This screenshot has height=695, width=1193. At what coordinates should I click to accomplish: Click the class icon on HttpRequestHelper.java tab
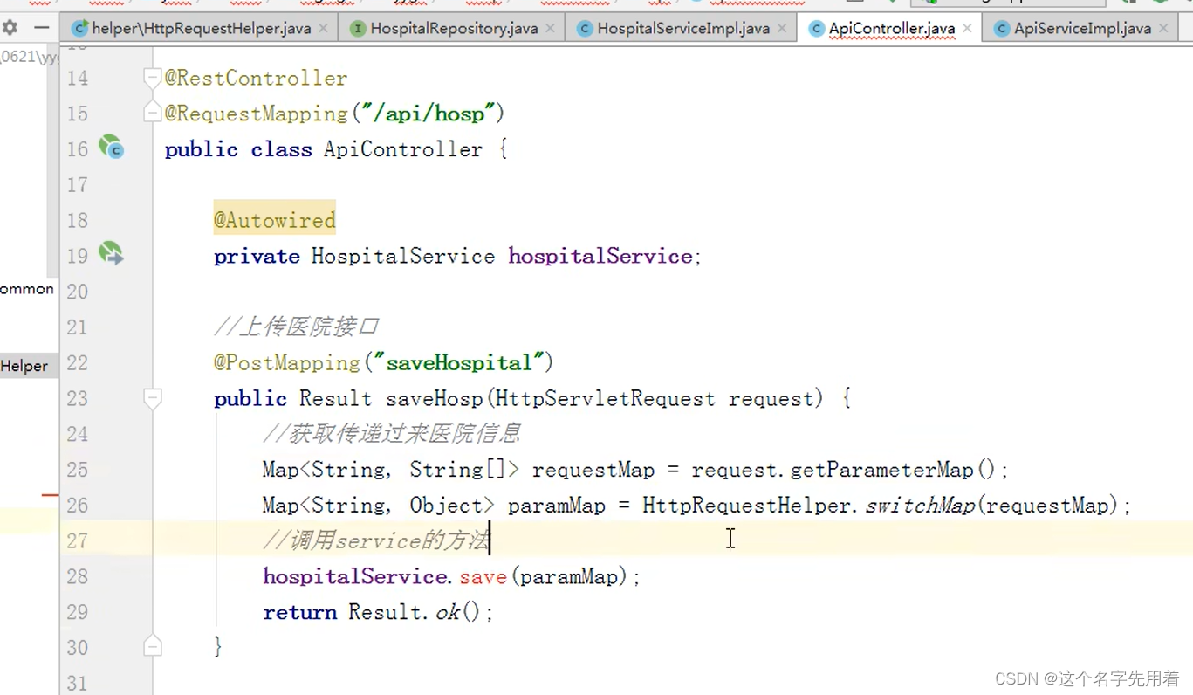[80, 29]
